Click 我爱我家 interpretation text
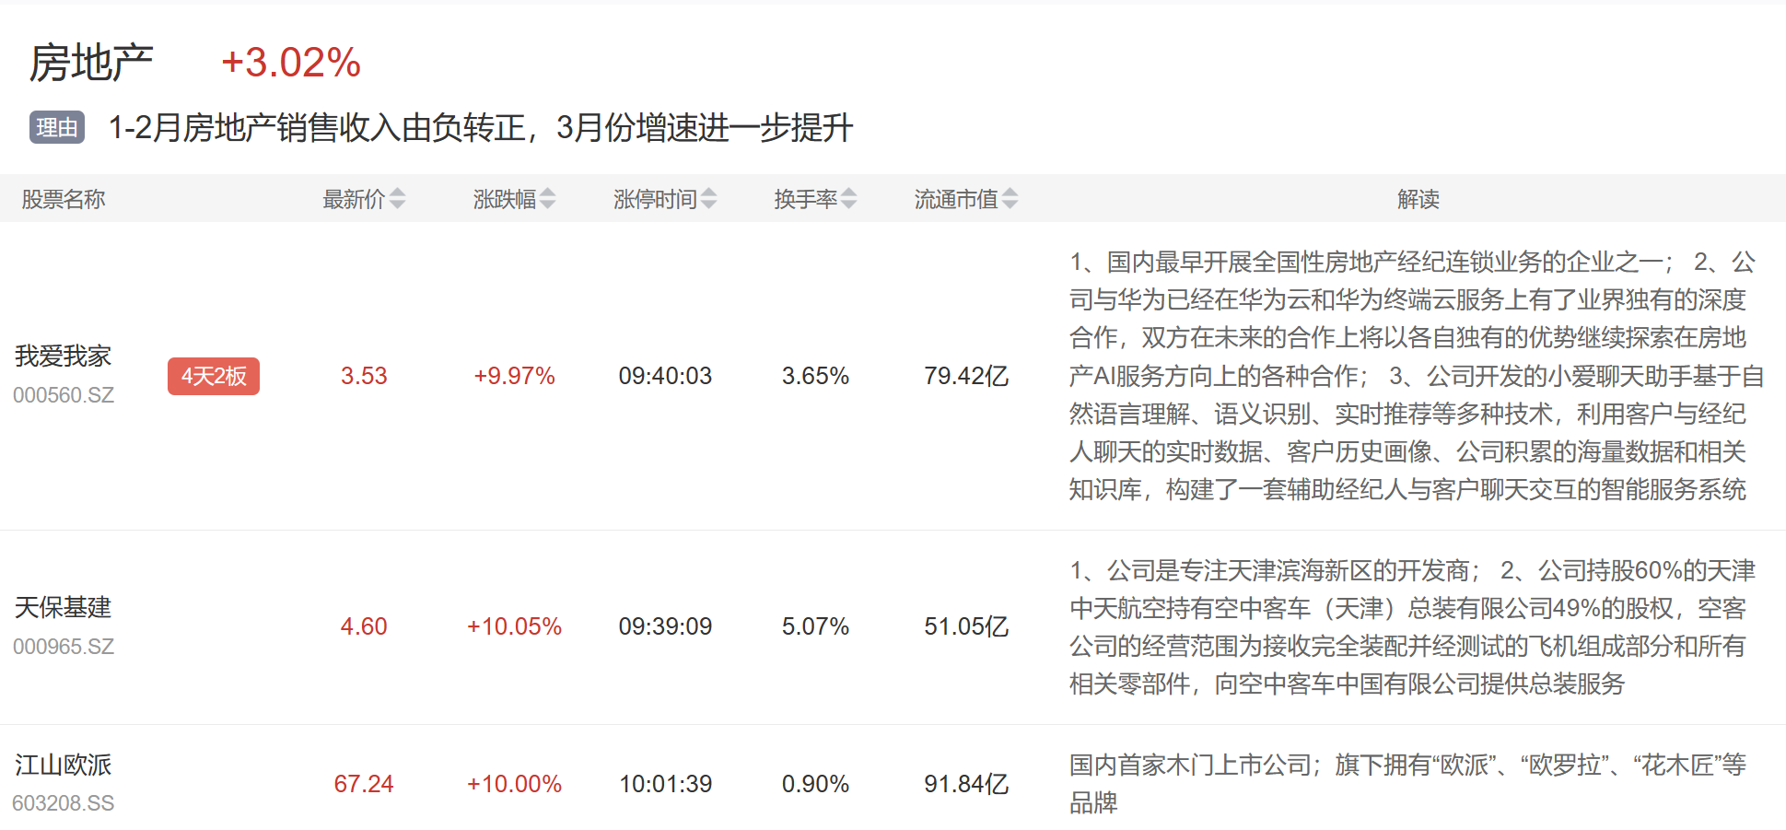 tap(1416, 376)
